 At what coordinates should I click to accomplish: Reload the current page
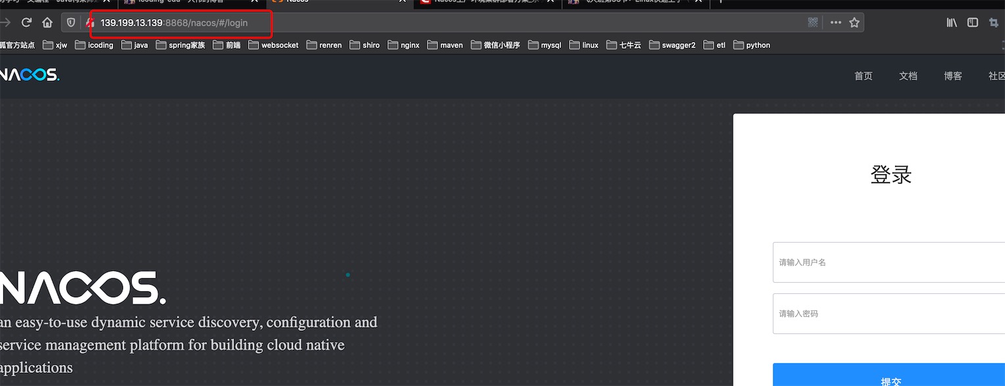pyautogui.click(x=26, y=22)
